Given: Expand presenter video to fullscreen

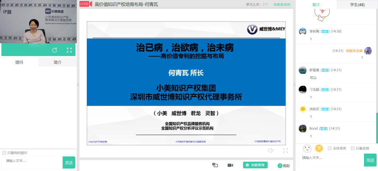Looking at the screenshot, I should point(69,50).
